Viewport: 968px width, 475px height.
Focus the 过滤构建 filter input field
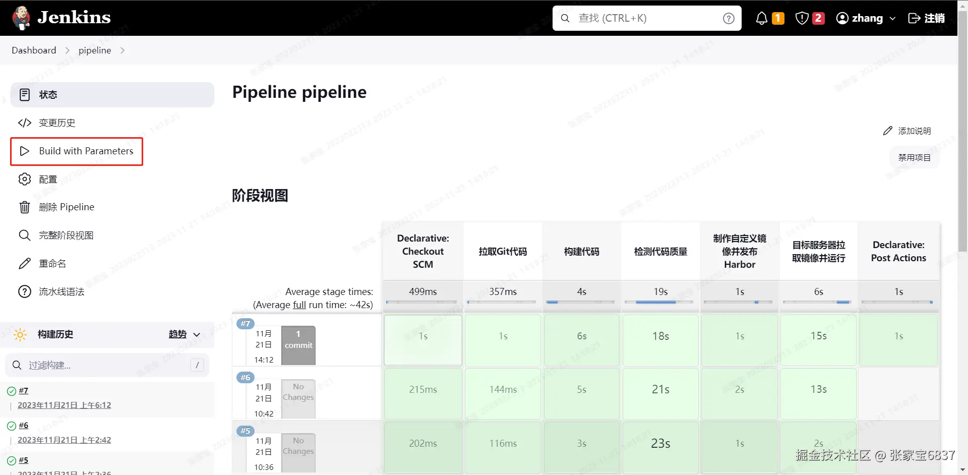(x=106, y=365)
